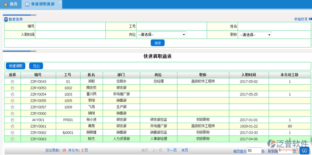Click the 检索条件 panel arrow icon

[6, 19]
